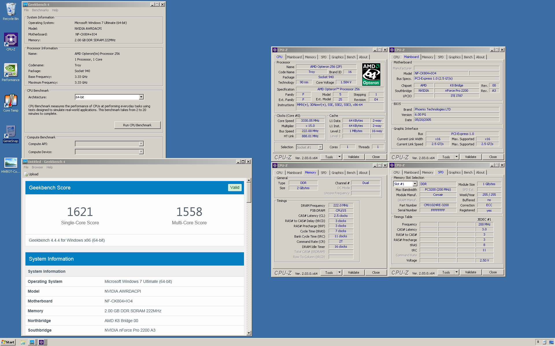Switch to Graphics tab in the Mainboard tab window
Image resolution: width=555 pixels, height=346 pixels.
[x=455, y=57]
